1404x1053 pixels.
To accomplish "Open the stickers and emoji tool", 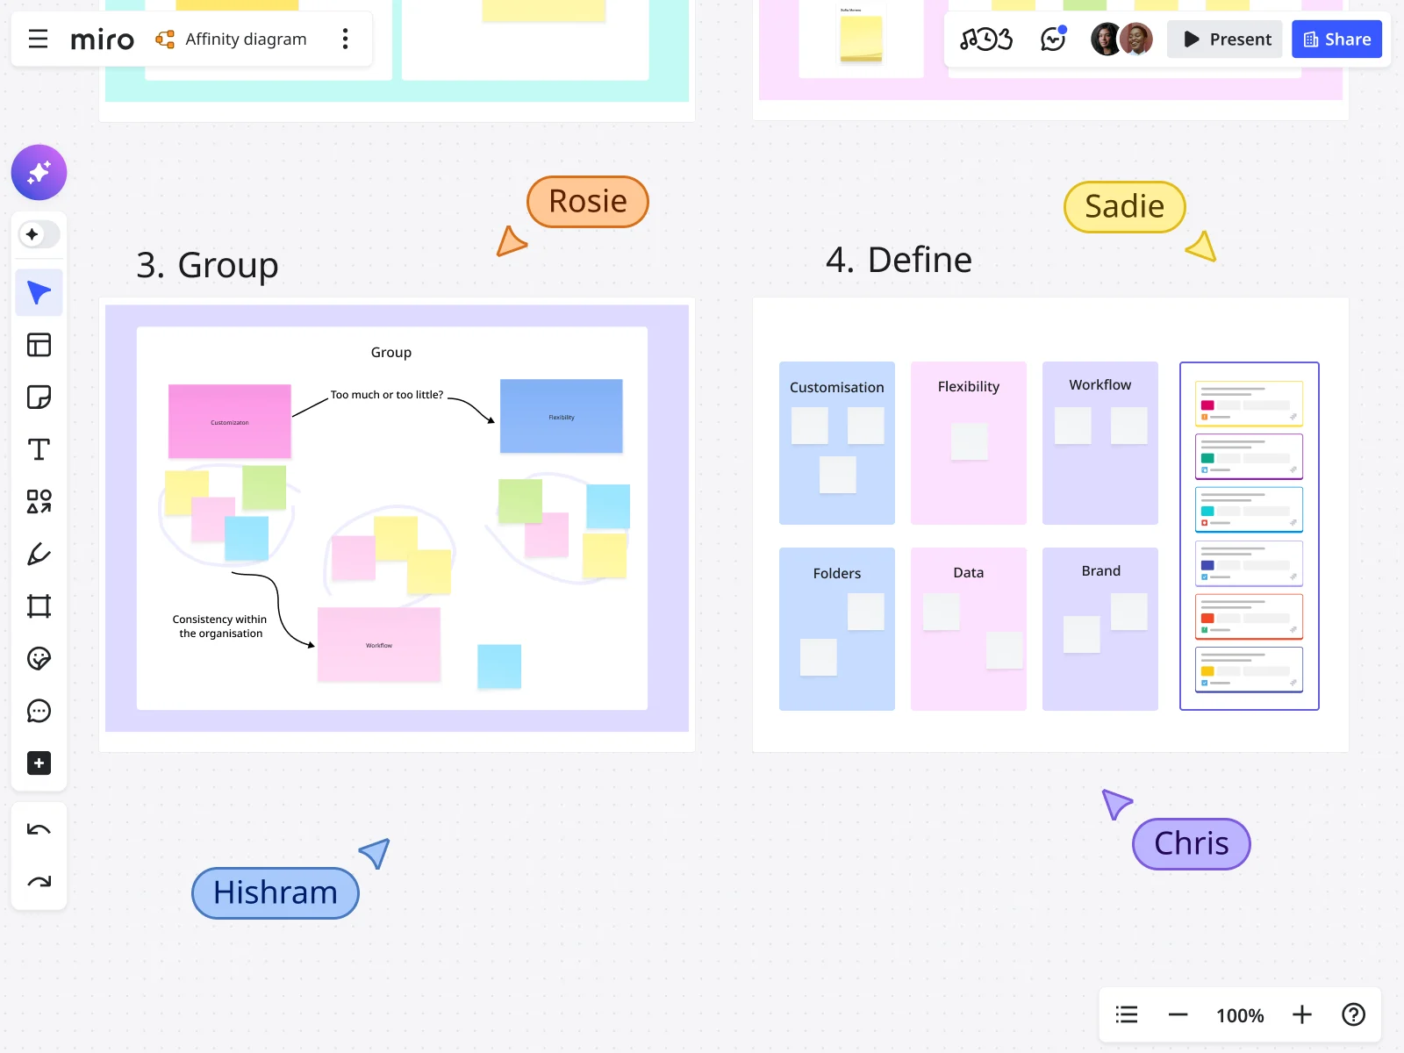I will pyautogui.click(x=39, y=659).
